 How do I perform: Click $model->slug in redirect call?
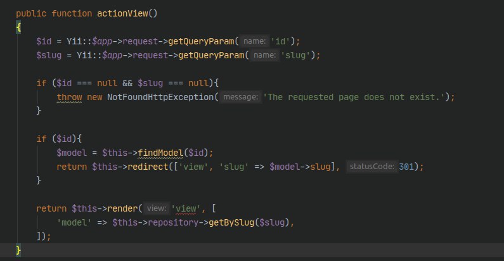(x=300, y=167)
